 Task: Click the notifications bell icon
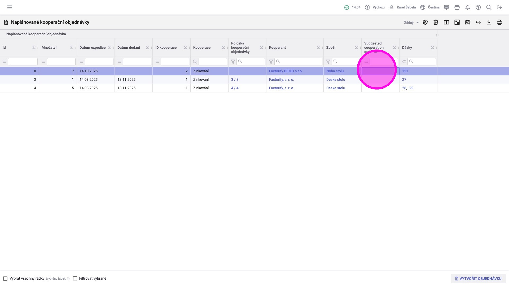click(468, 7)
